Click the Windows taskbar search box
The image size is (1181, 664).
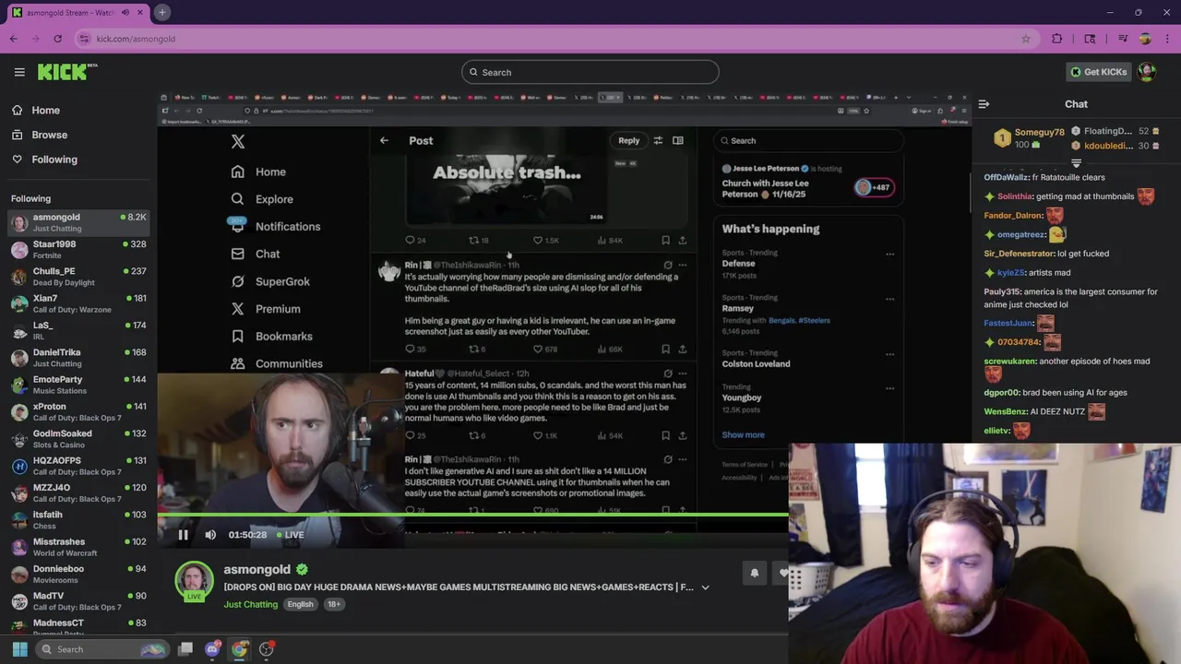click(101, 649)
